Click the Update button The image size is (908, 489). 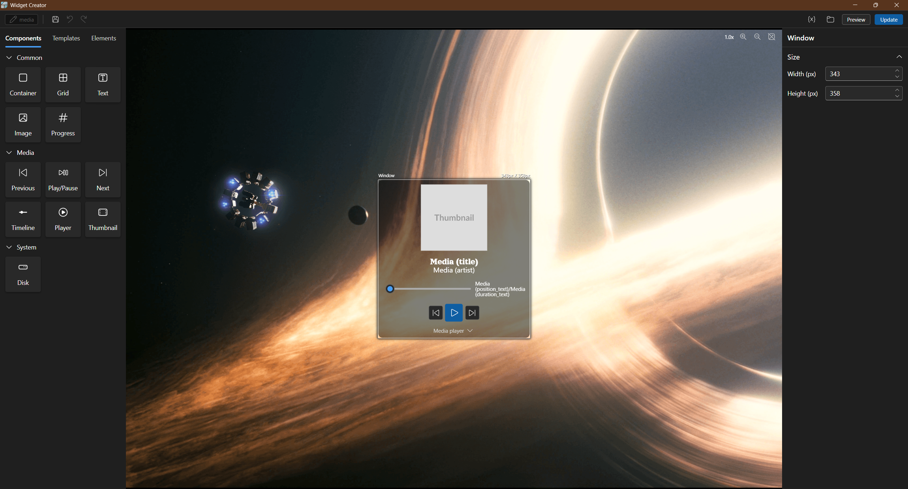coord(888,19)
